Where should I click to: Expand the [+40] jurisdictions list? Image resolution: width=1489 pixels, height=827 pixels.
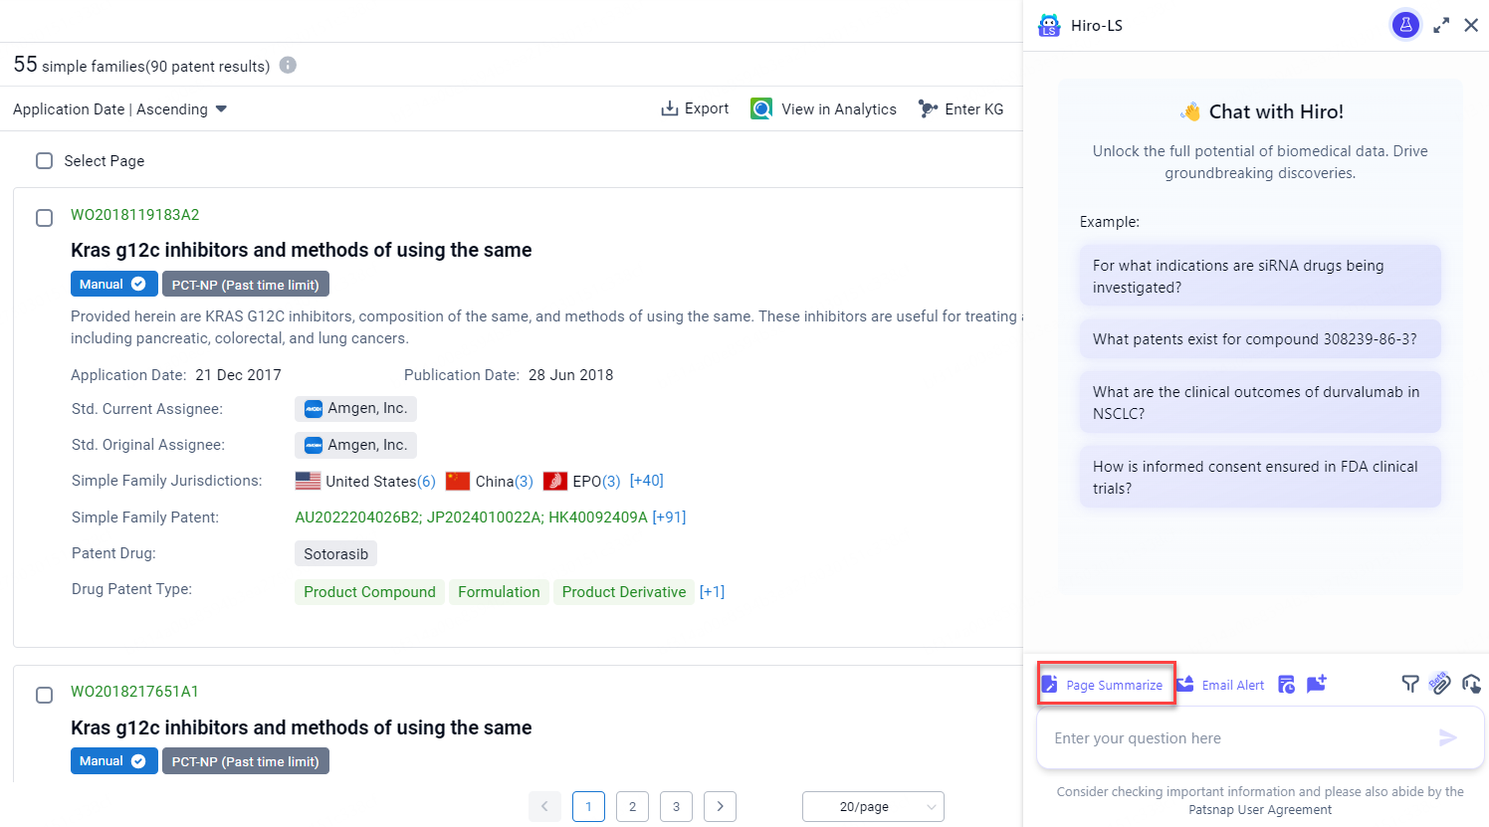click(x=646, y=481)
